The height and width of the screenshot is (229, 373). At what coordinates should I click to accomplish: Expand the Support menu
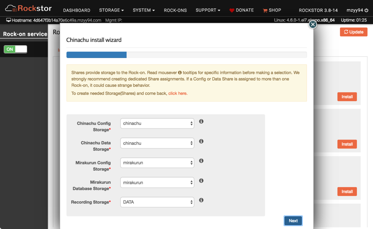(x=208, y=10)
